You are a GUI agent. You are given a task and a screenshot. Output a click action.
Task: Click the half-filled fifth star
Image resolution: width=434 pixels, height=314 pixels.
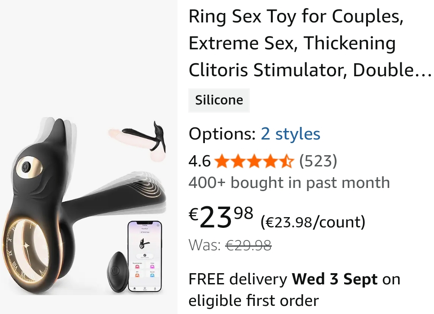click(x=286, y=161)
